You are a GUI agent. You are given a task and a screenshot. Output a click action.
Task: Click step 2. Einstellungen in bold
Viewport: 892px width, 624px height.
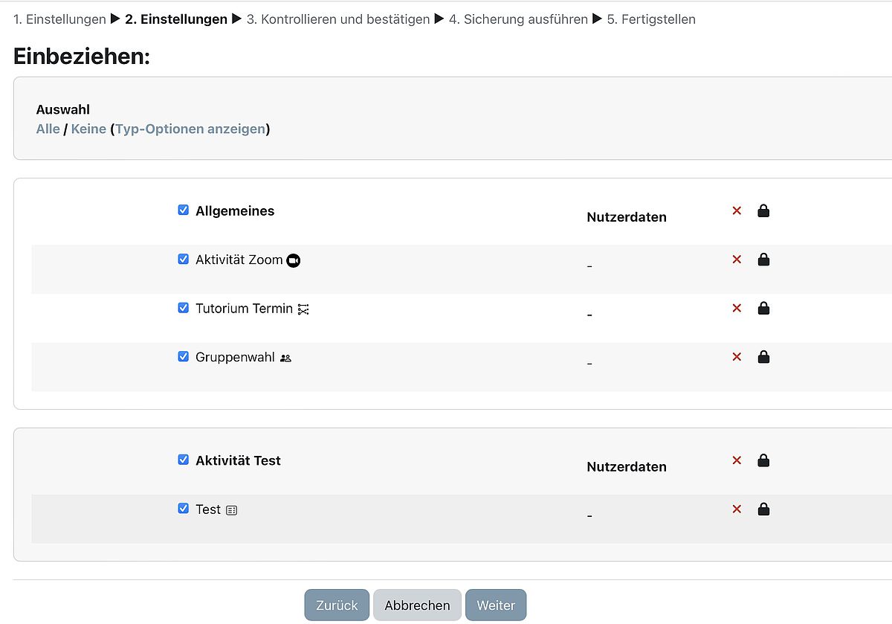tap(176, 19)
